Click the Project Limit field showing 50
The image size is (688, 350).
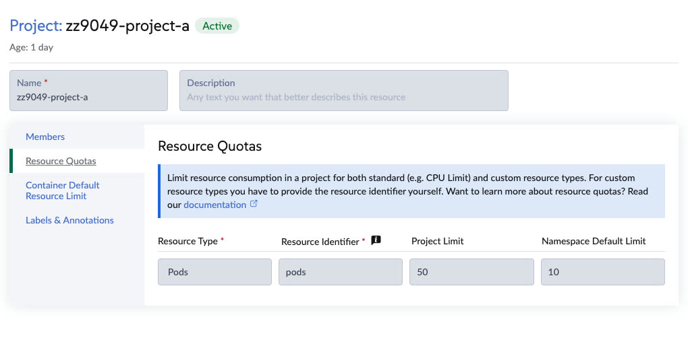[471, 272]
